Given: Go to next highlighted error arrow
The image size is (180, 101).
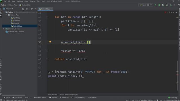Looking at the screenshot, I should click(177, 12).
